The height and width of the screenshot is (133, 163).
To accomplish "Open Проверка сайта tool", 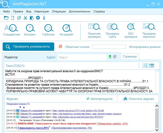I will coord(112,31).
